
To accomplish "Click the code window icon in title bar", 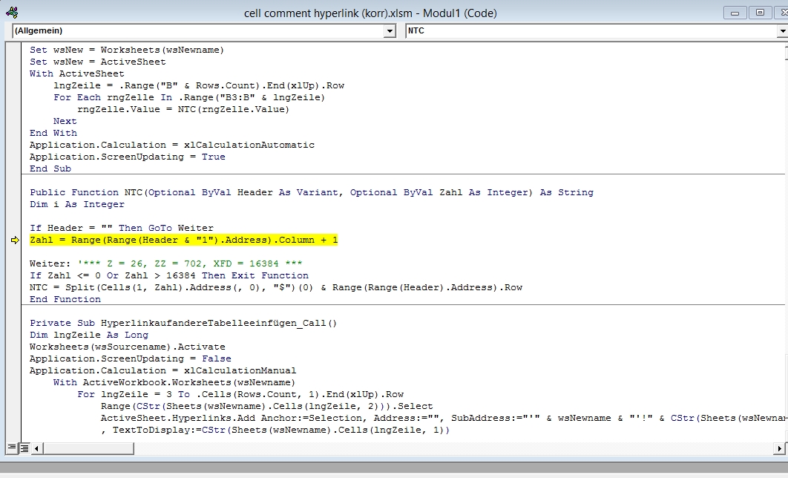I will click(x=12, y=13).
